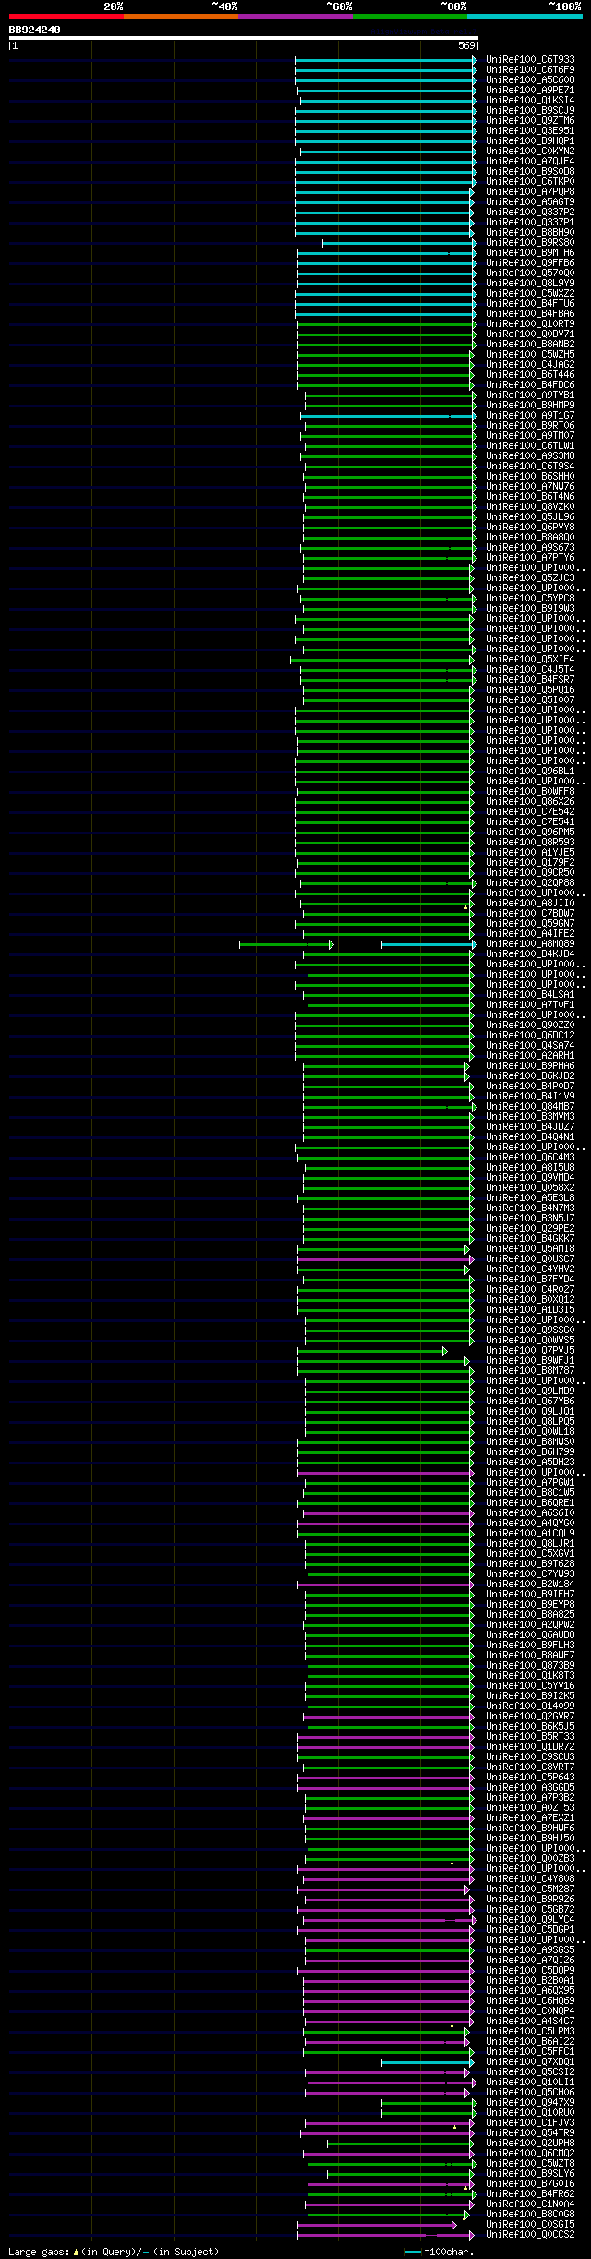
Task: Click the white query length bar
Action: pos(244,38)
